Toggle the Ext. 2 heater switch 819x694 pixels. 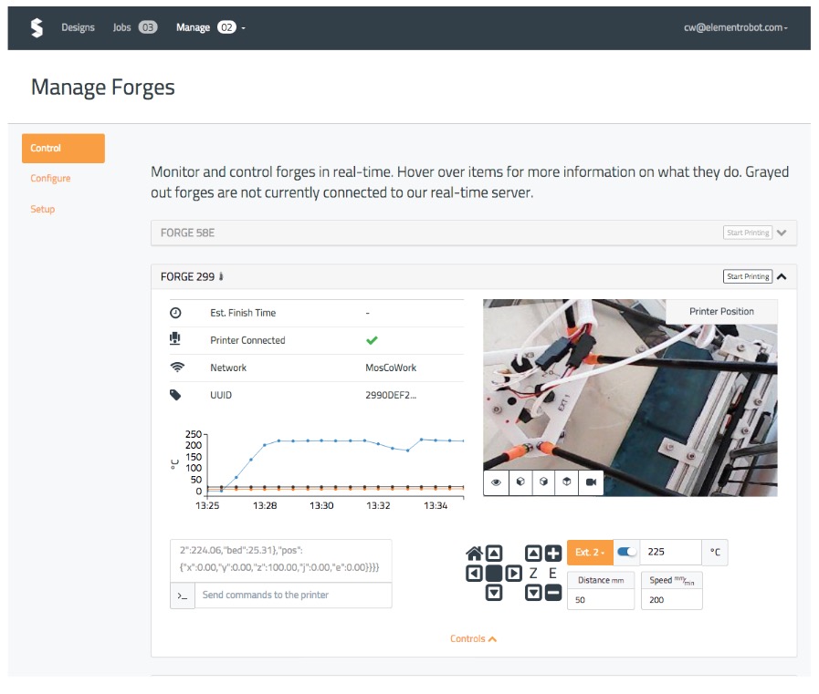tap(627, 552)
